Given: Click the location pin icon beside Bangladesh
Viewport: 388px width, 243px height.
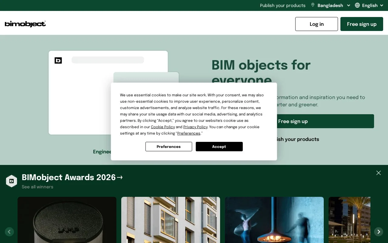Looking at the screenshot, I should tap(313, 5).
